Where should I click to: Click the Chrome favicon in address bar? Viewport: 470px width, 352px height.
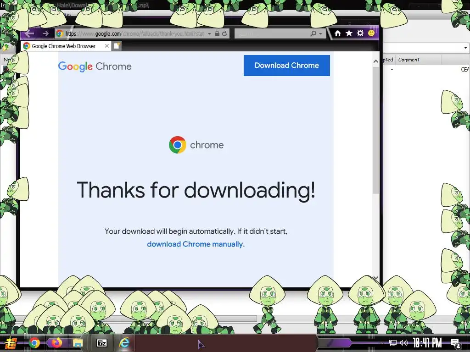(60, 33)
